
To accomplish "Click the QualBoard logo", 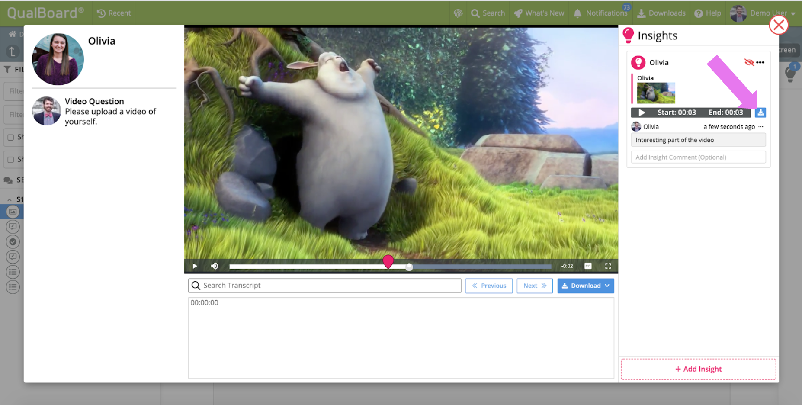I will pos(45,13).
